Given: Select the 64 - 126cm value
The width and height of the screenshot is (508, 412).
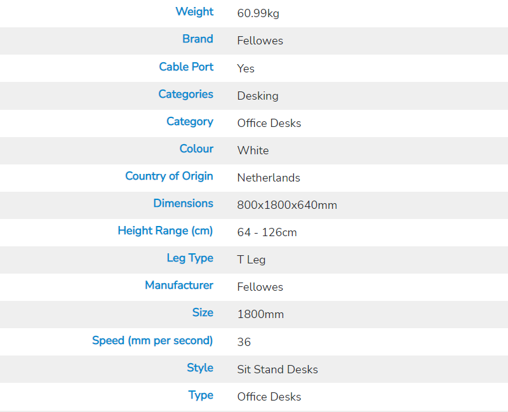Looking at the screenshot, I should [x=267, y=232].
